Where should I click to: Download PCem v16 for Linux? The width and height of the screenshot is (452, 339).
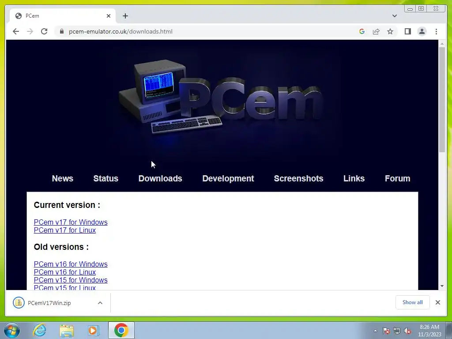pyautogui.click(x=65, y=272)
